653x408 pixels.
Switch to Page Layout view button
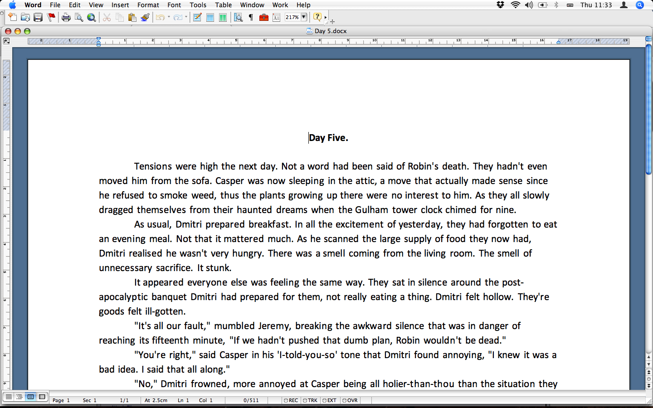click(30, 397)
